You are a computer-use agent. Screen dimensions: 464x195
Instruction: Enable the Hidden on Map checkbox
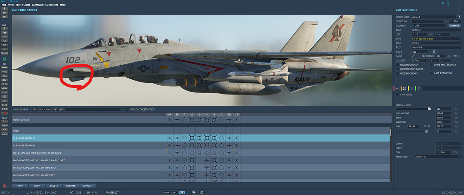[397, 64]
